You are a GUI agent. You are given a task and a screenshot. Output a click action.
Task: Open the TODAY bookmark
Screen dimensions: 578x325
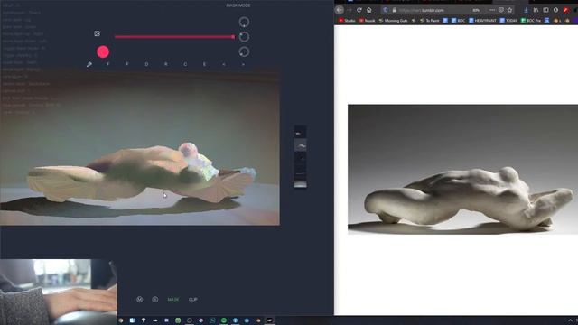(x=508, y=21)
